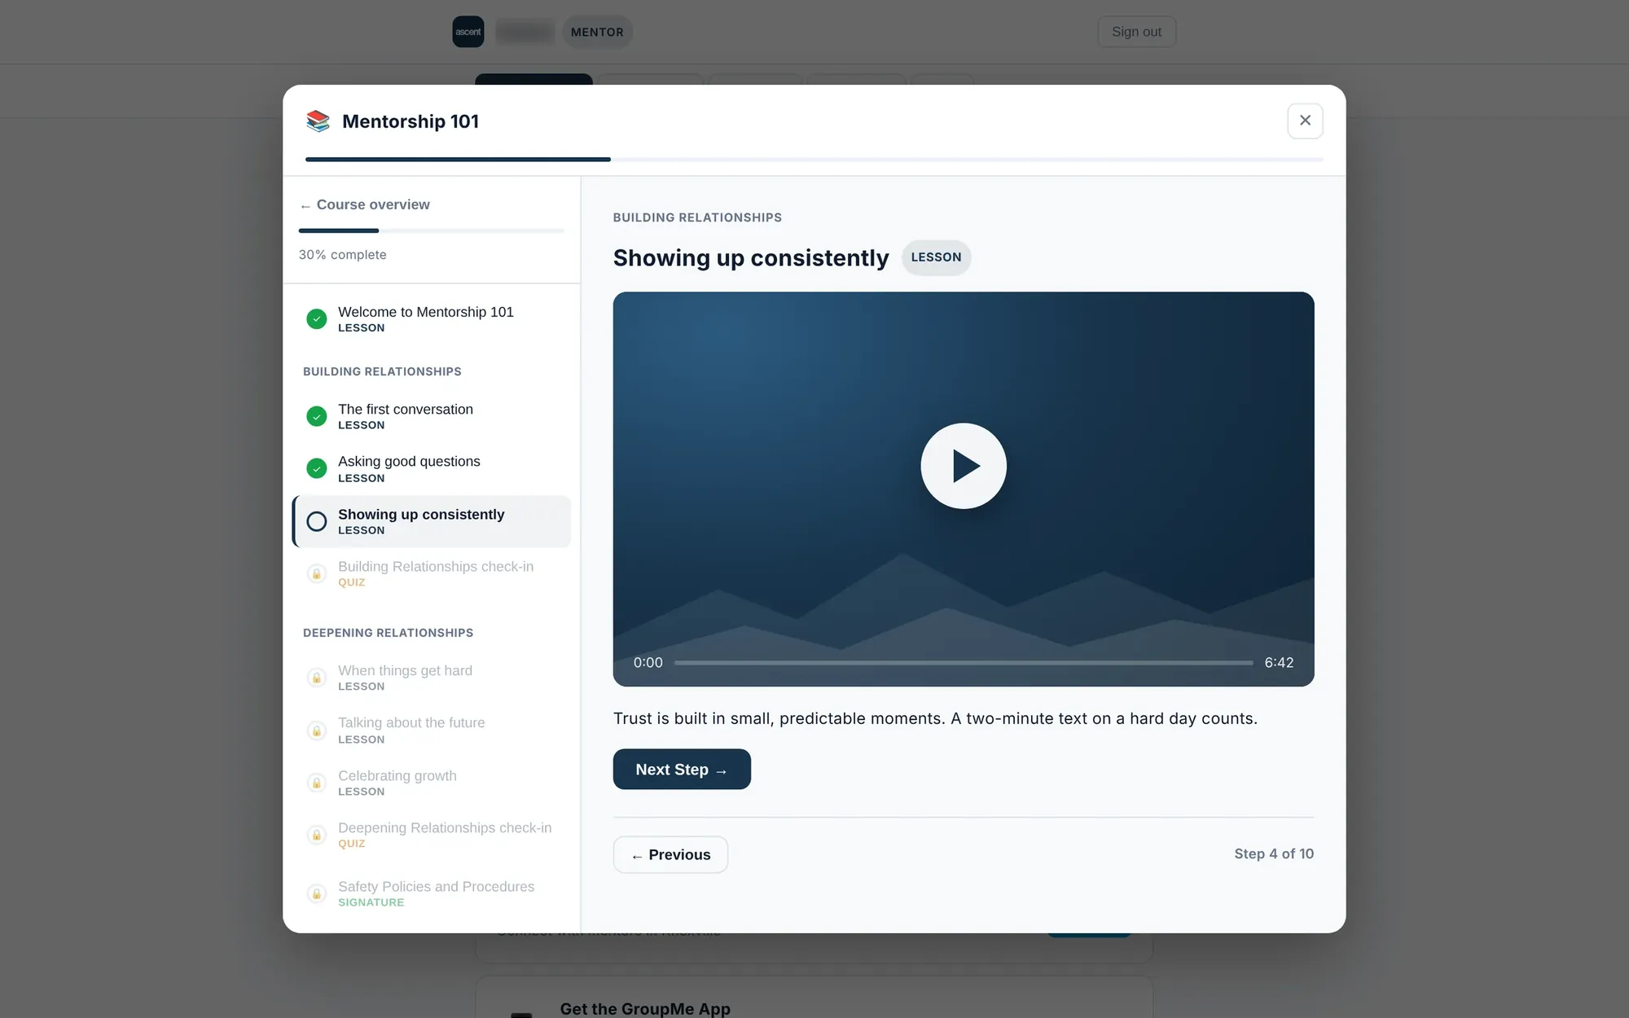Click the LESSON badge beside the title

(936, 257)
